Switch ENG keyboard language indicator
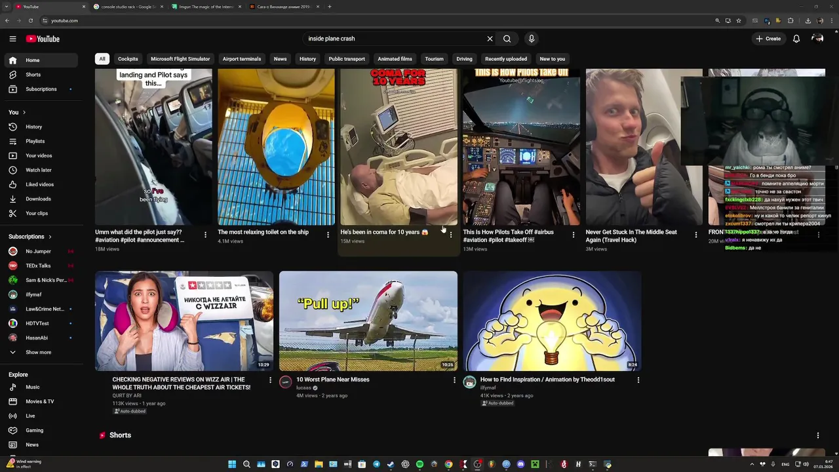Viewport: 839px width, 472px height. pos(786,464)
